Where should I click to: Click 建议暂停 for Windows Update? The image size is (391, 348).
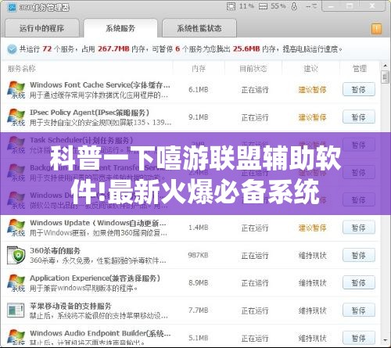click(x=312, y=228)
